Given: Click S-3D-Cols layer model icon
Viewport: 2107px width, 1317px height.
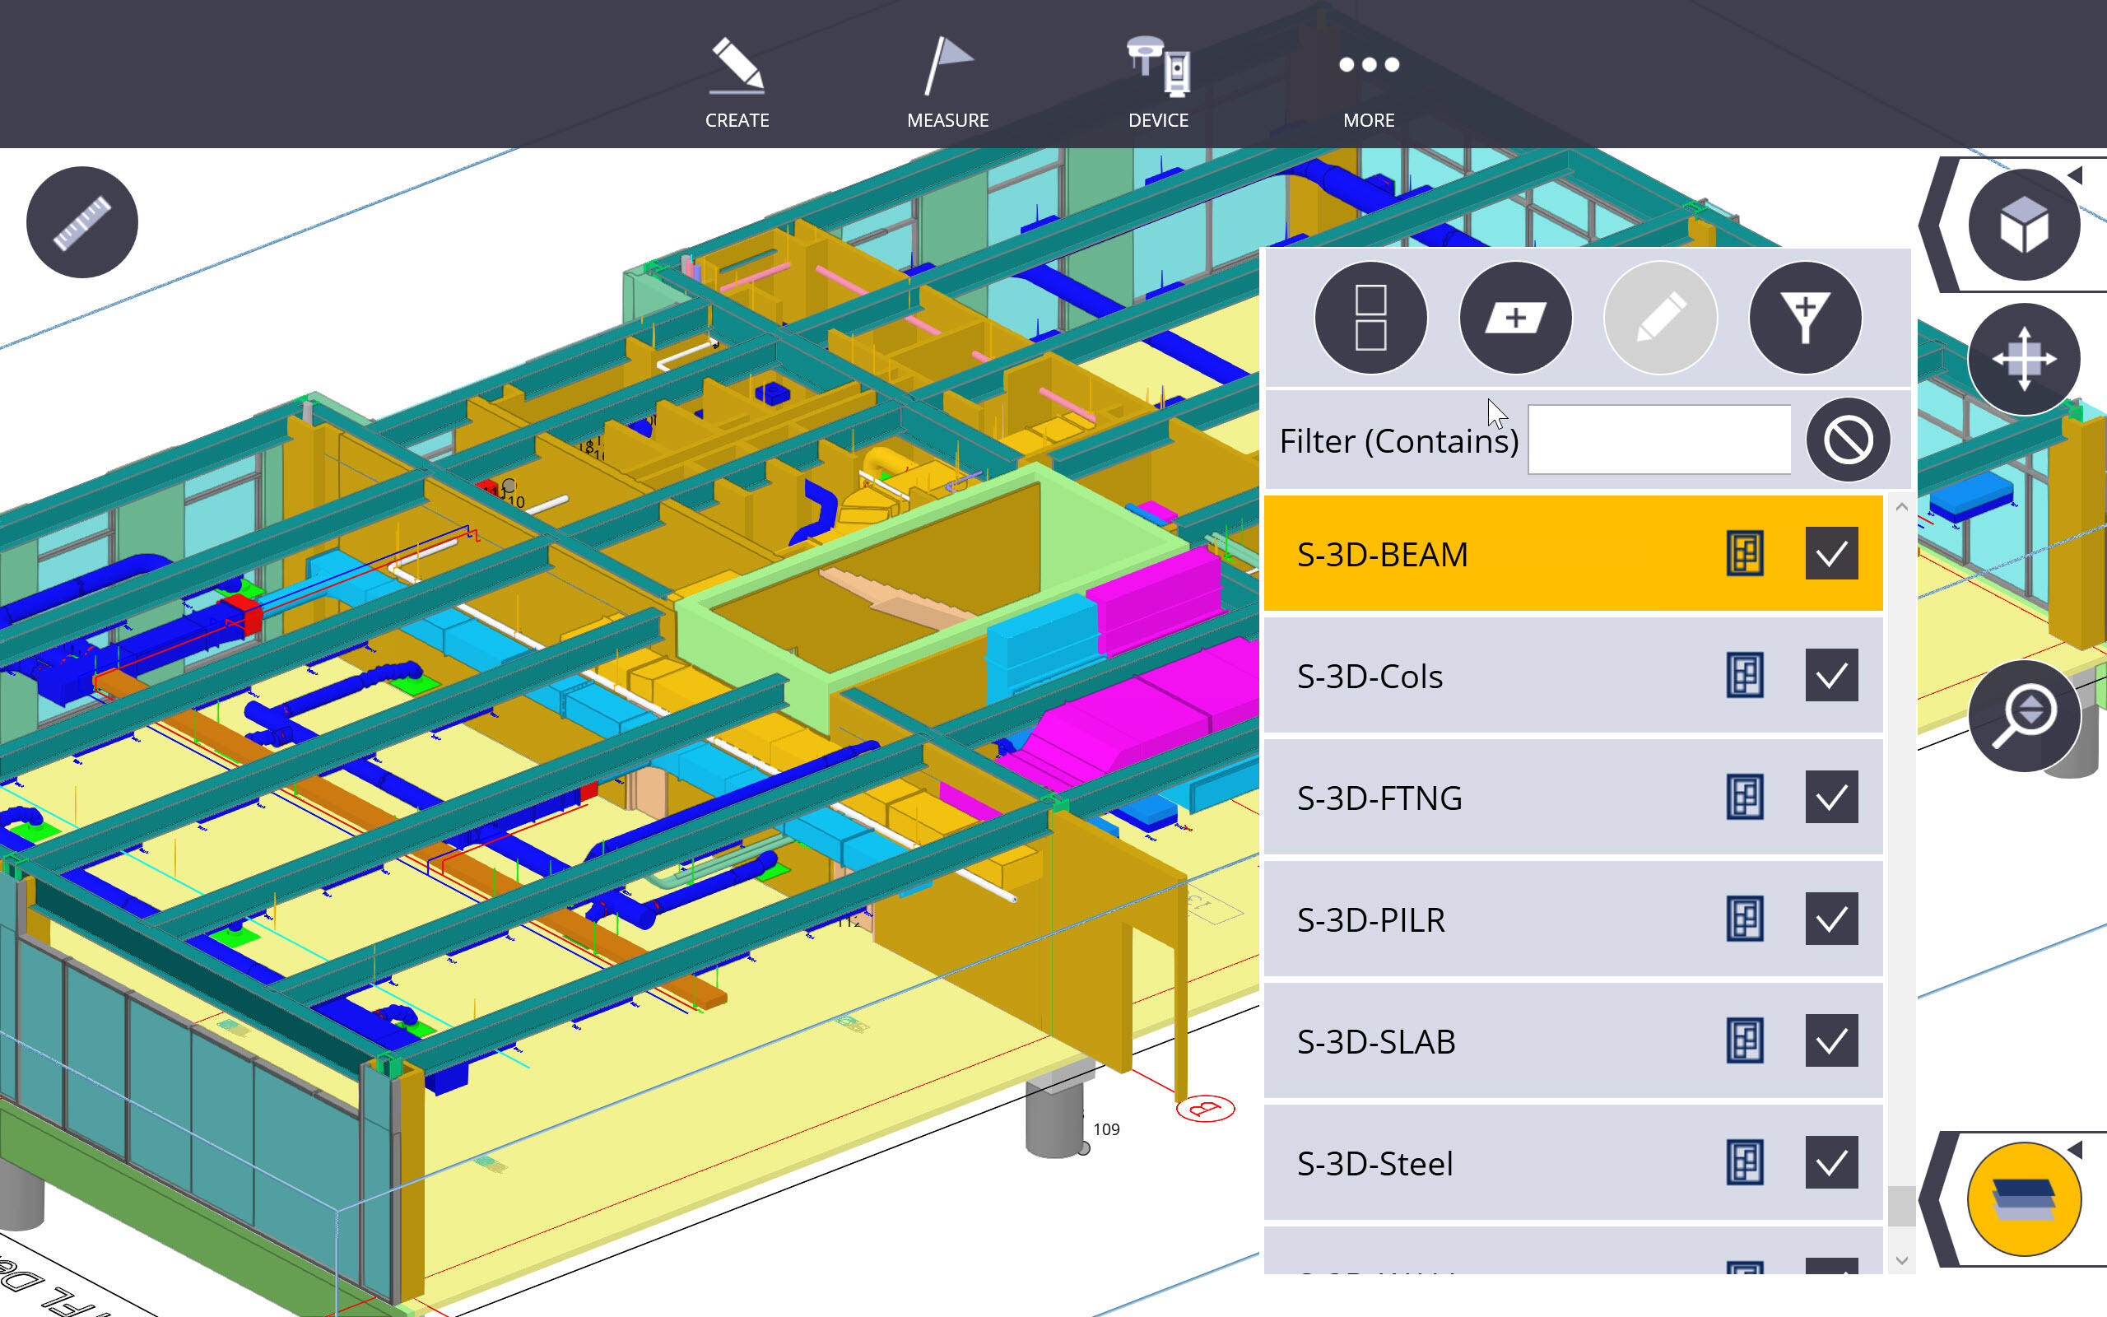Looking at the screenshot, I should point(1745,676).
